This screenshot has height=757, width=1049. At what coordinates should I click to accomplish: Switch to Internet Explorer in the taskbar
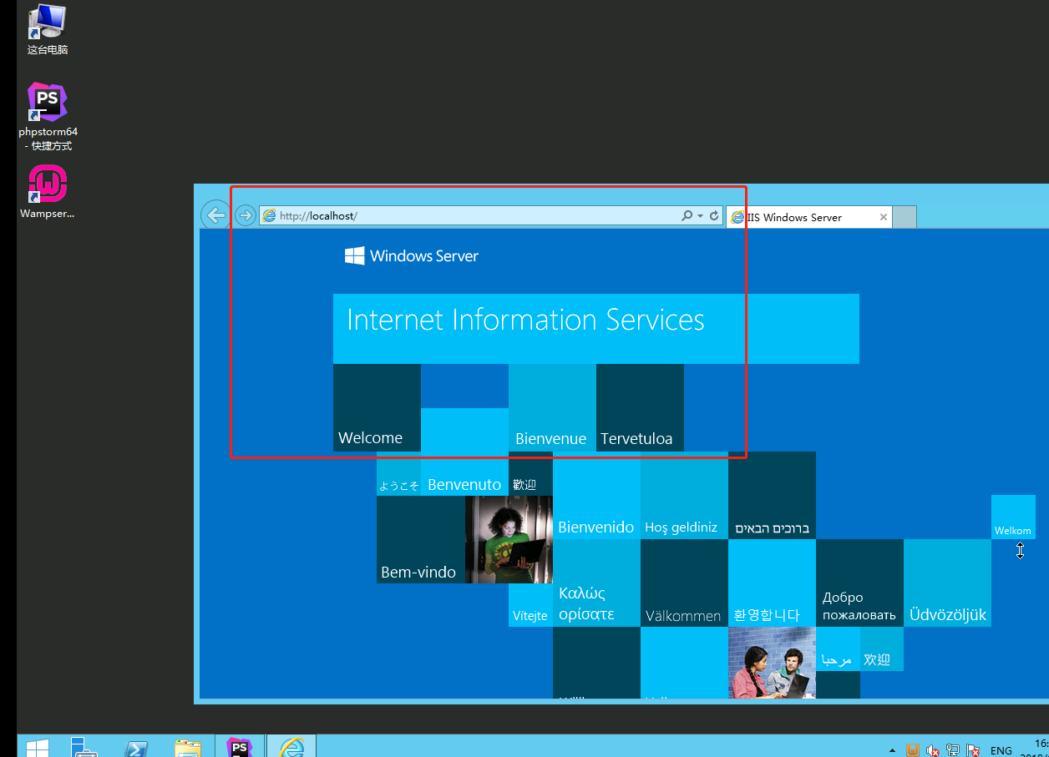[x=291, y=746]
